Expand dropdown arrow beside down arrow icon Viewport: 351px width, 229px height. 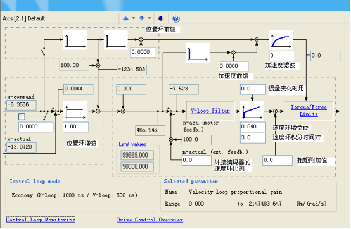pyautogui.click(x=150, y=18)
